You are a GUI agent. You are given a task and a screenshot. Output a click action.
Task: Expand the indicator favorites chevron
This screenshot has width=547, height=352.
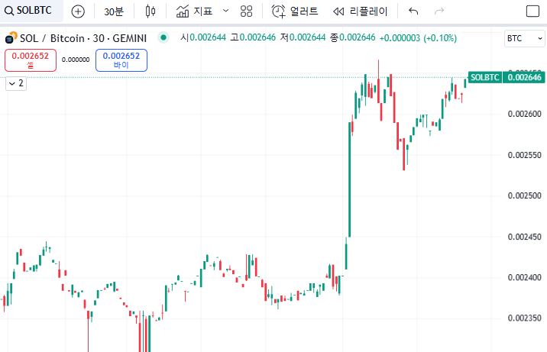(225, 11)
